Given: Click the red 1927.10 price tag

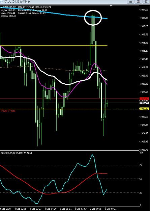Looking at the screenshot, I should coord(144,99).
